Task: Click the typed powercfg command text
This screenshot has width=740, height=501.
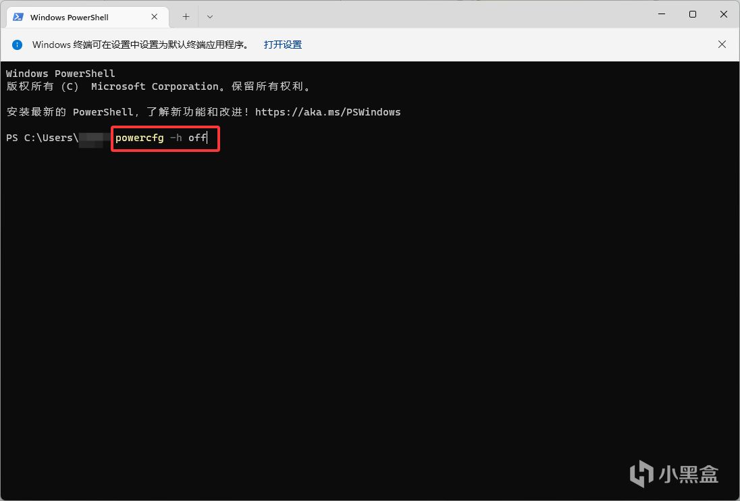Action: tap(161, 138)
